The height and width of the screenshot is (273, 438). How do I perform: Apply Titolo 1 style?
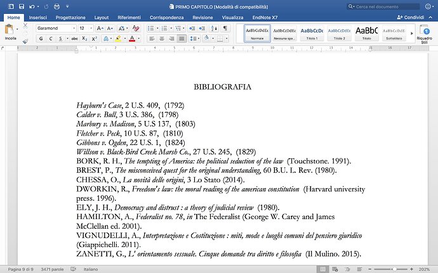click(x=312, y=34)
